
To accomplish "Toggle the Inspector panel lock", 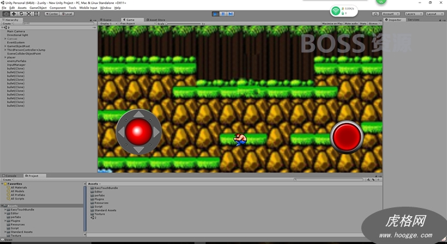I will pyautogui.click(x=439, y=20).
